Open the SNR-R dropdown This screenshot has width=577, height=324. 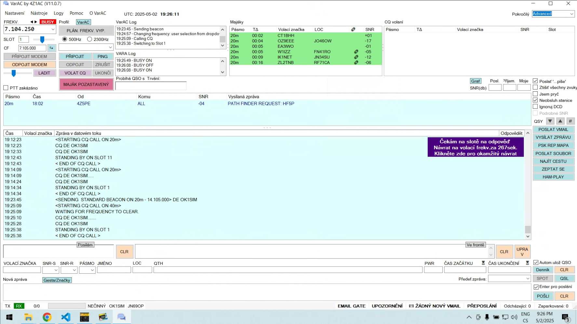coord(74,270)
